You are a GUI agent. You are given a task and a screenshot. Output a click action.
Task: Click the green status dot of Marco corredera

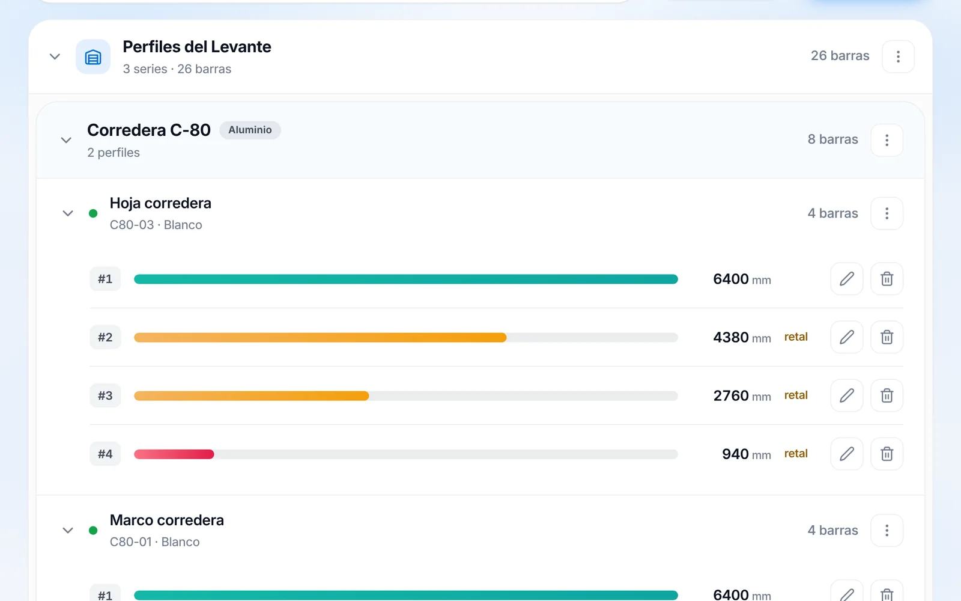[x=93, y=530]
